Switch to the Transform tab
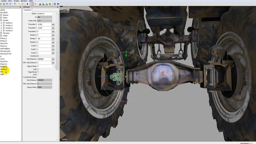The image size is (256, 144). coord(28,10)
